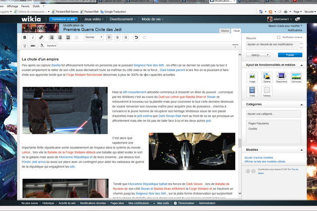Viewport: 317px width, 211px height.
Task: Insert a numbered list
Action: click(x=60, y=37)
